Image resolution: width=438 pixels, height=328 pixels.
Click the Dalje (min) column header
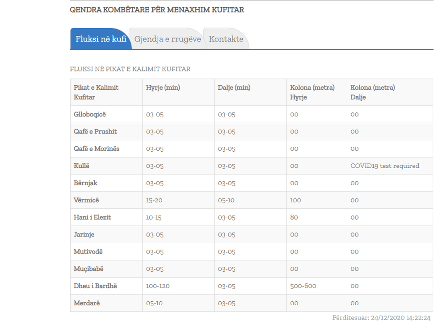coord(234,88)
